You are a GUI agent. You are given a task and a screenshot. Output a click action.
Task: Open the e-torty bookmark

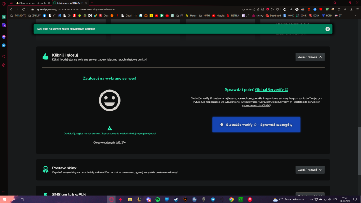pos(258,16)
